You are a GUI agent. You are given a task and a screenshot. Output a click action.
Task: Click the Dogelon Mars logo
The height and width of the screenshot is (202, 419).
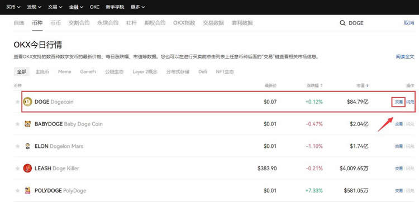pyautogui.click(x=27, y=146)
